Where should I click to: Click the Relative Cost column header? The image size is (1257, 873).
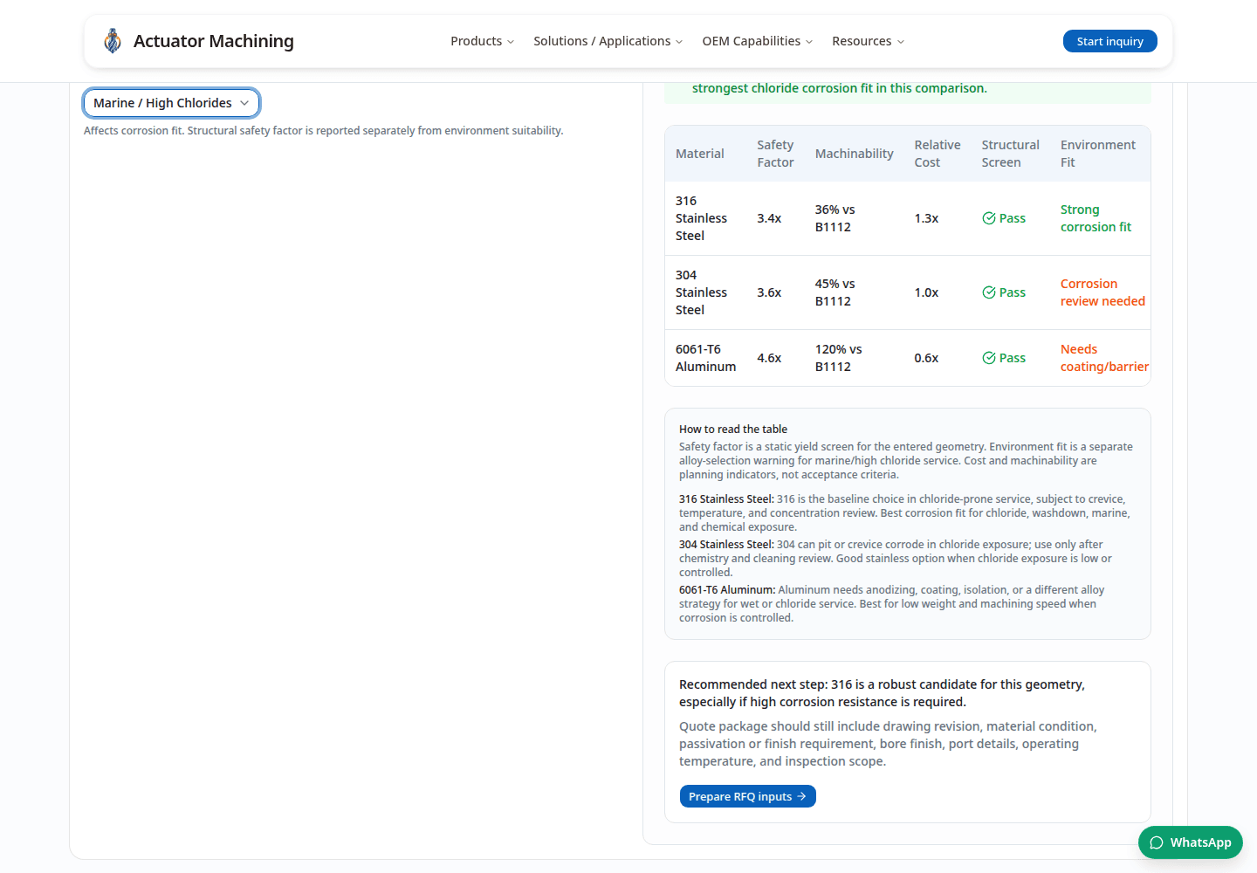pyautogui.click(x=938, y=154)
